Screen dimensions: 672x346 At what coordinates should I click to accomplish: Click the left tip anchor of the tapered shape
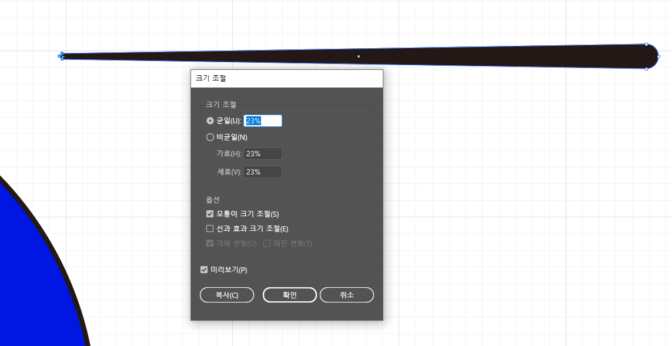(x=61, y=56)
